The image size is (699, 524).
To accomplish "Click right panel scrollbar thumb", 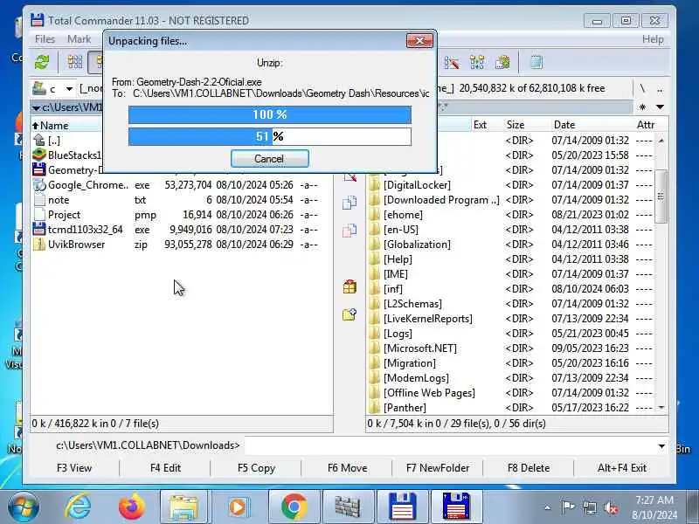I will click(x=661, y=196).
